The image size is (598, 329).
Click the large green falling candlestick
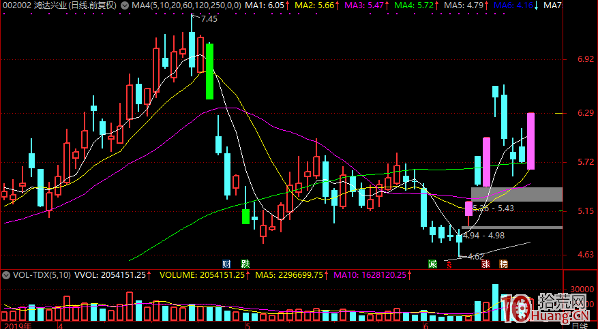tap(209, 72)
